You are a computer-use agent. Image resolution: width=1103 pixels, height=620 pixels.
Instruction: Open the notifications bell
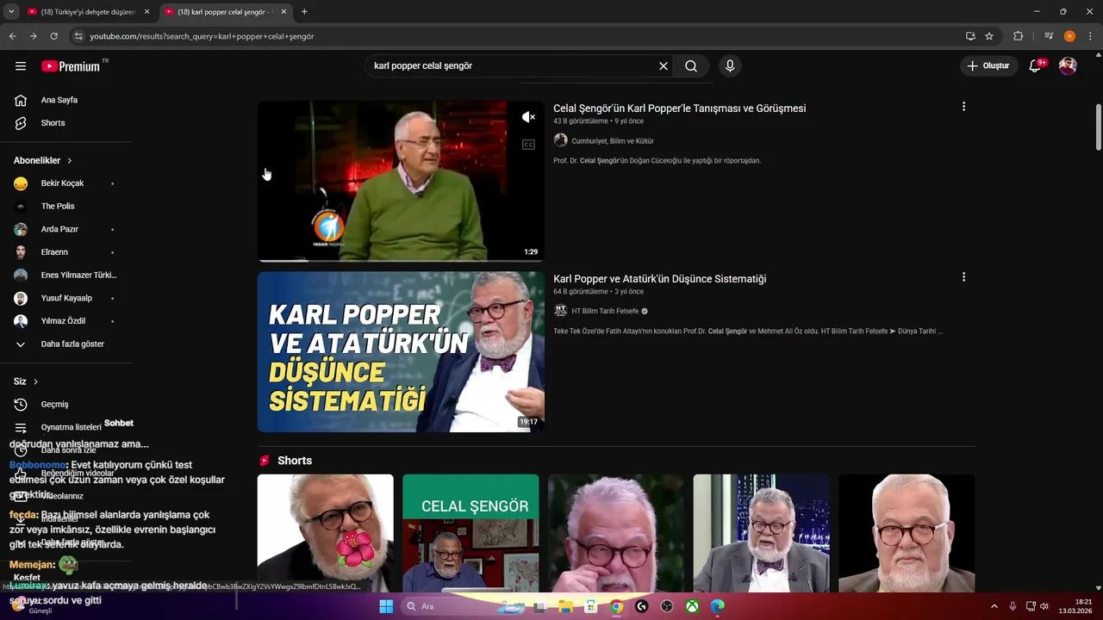pos(1036,66)
